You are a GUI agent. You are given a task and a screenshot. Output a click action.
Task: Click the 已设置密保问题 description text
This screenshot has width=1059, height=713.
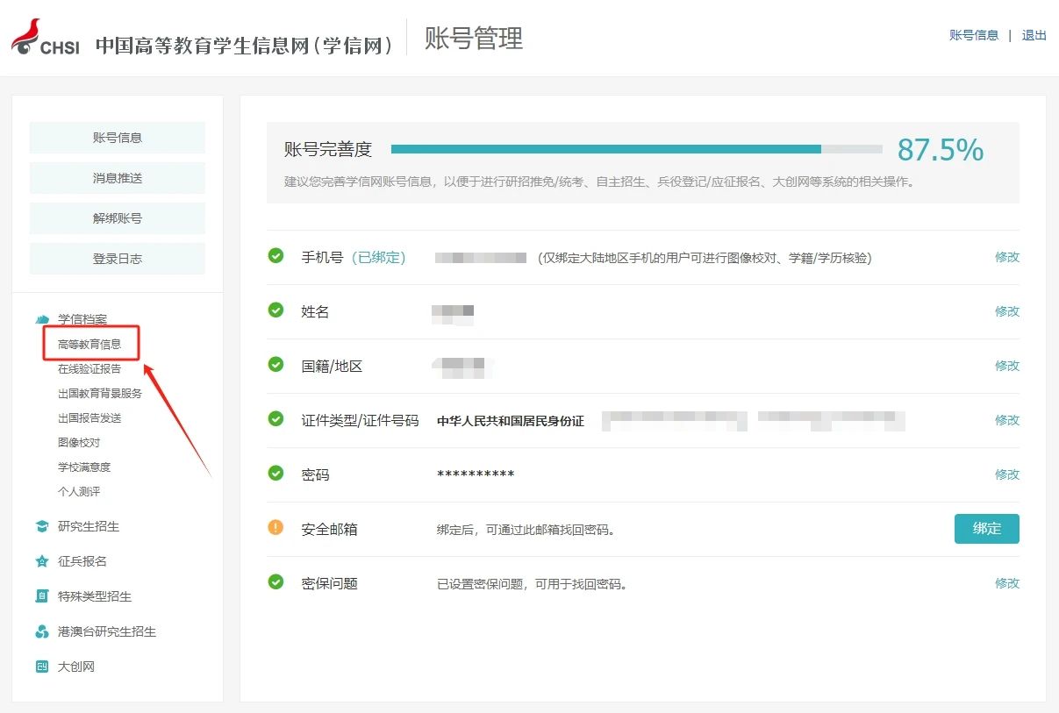(x=533, y=584)
